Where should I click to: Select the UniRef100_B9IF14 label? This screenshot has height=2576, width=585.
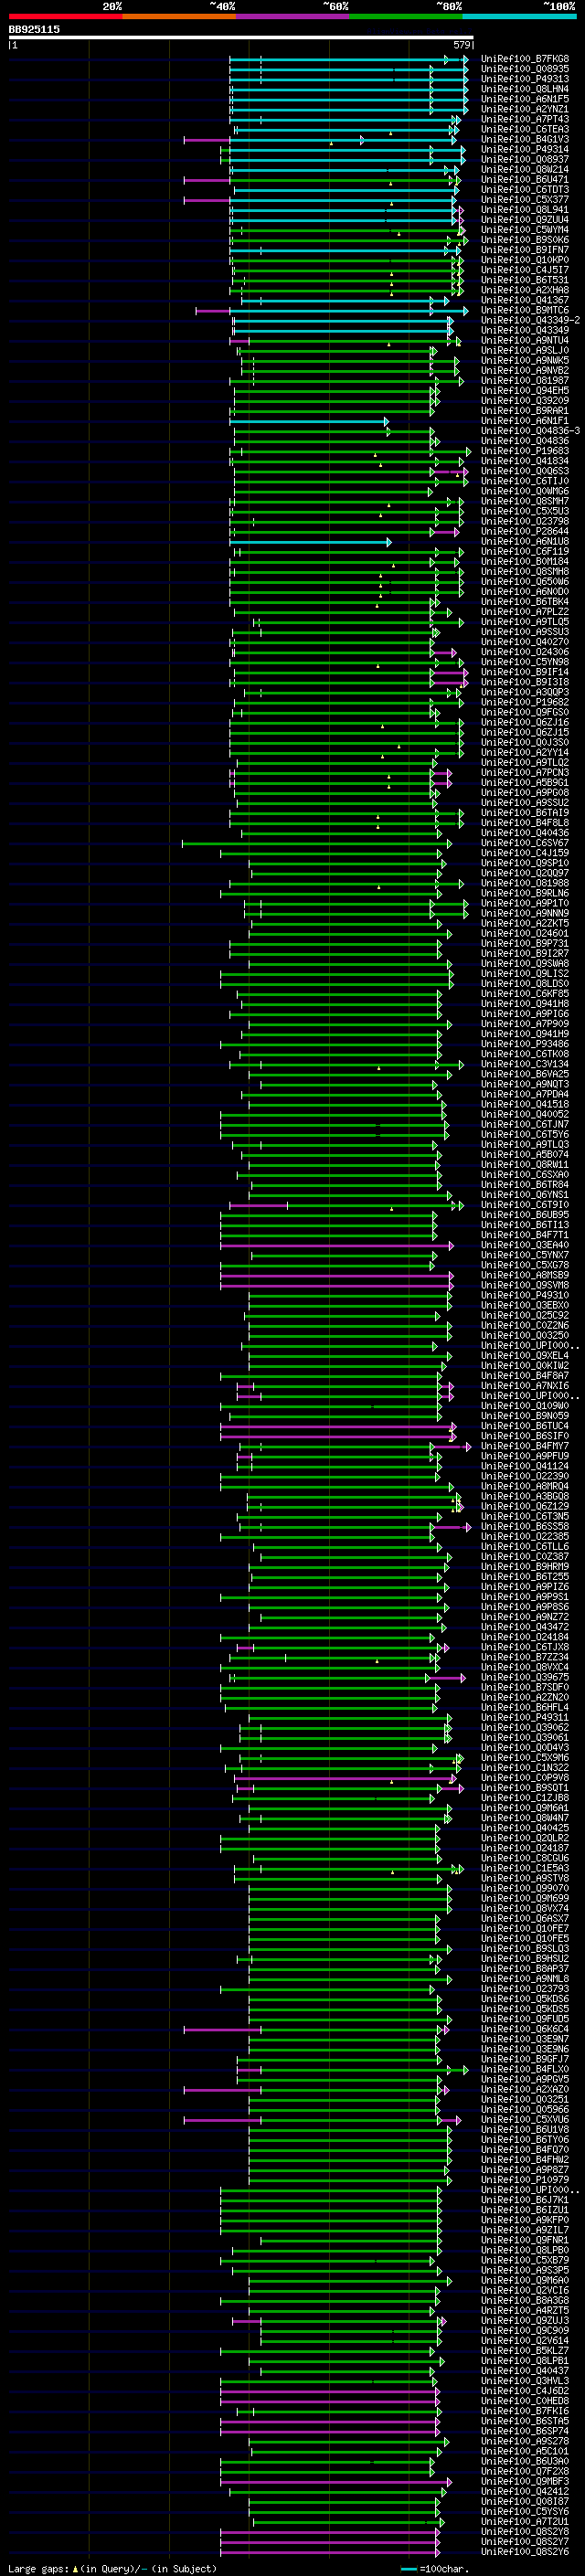tap(525, 672)
